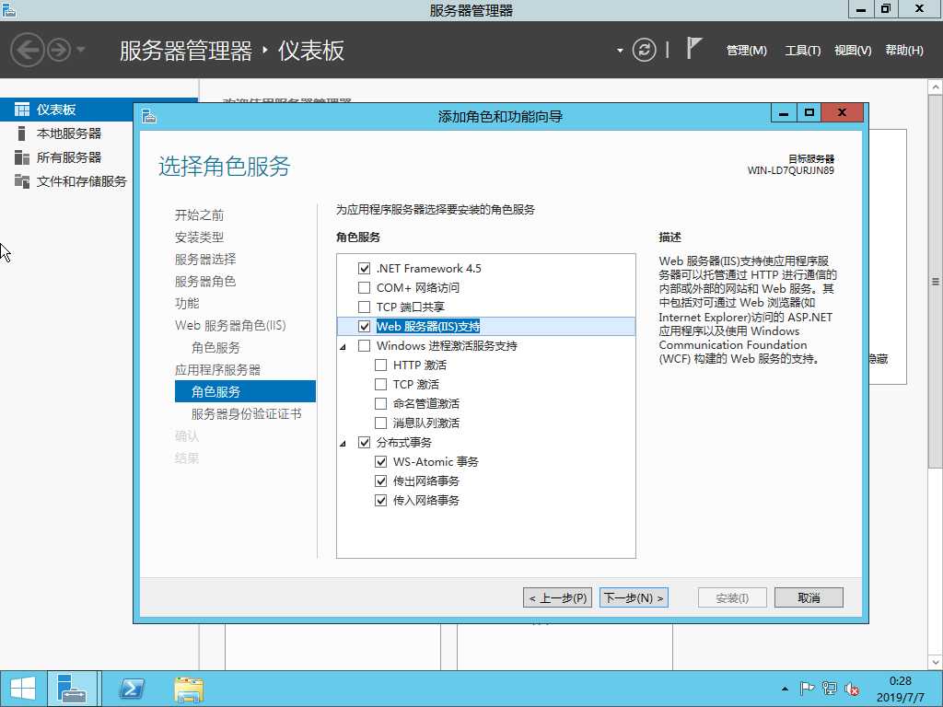Click the 所有服务器 sidebar icon
The height and width of the screenshot is (707, 943).
[x=22, y=157]
